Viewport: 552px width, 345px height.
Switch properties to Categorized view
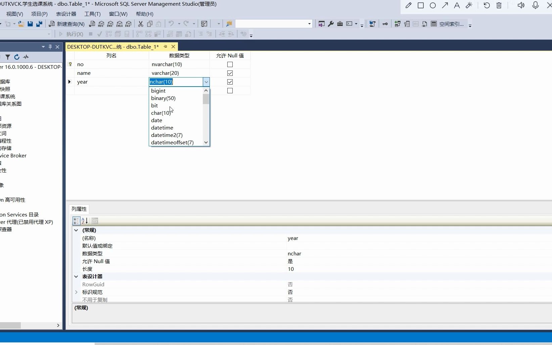click(76, 221)
